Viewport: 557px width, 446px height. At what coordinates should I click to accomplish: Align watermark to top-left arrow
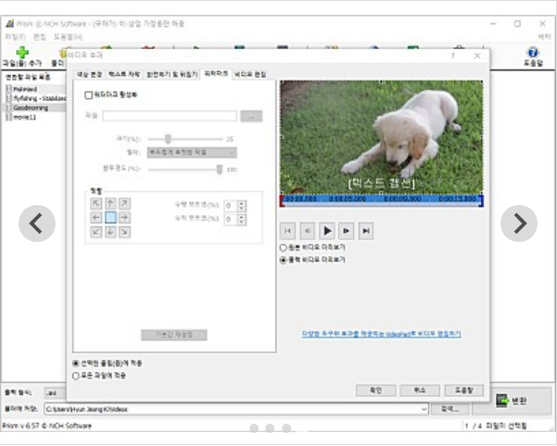click(x=95, y=204)
